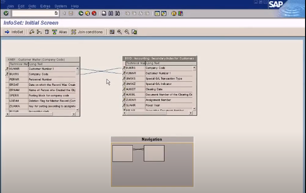Click inside the command input field
This screenshot has height=193, width=306.
click(x=33, y=13)
